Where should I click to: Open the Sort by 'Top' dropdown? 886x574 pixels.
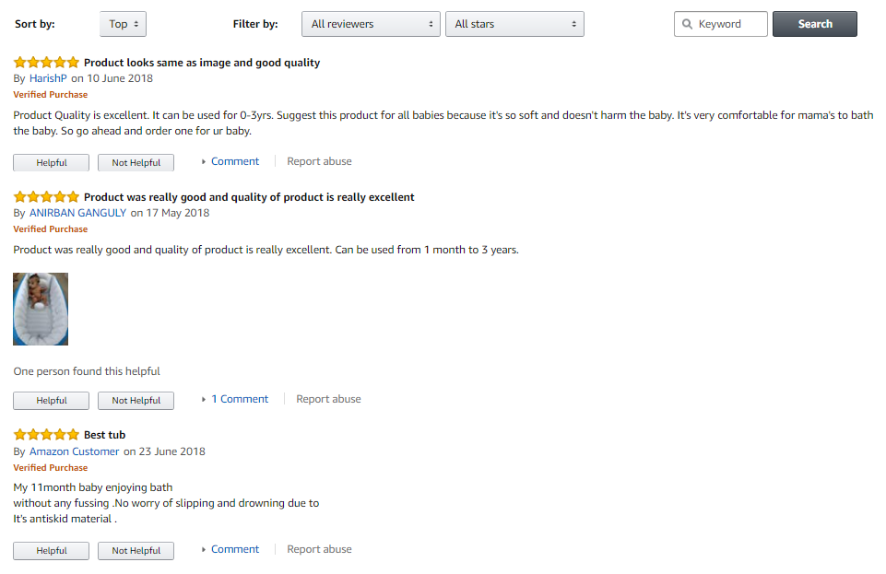pyautogui.click(x=123, y=24)
